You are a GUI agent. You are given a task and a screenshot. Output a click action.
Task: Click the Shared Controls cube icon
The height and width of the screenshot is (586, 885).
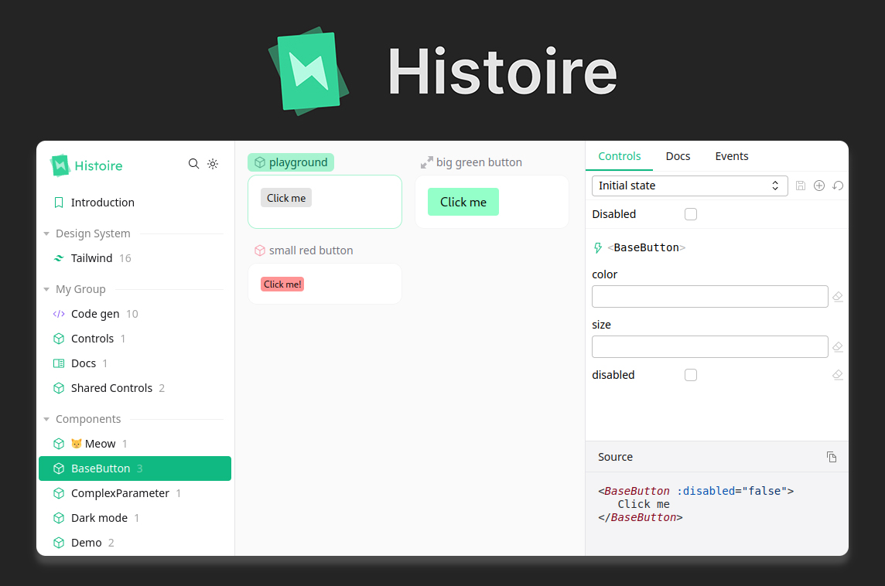(59, 388)
